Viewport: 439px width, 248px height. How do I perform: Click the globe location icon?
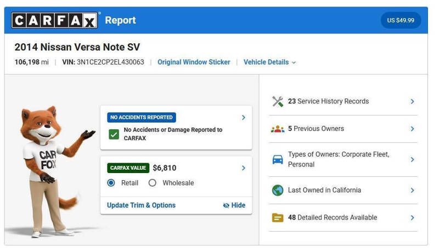278,190
